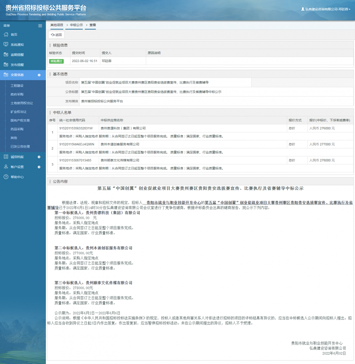355x364 pixels.
Task: Click the list icon beside 诚信档案
Action: click(6, 157)
